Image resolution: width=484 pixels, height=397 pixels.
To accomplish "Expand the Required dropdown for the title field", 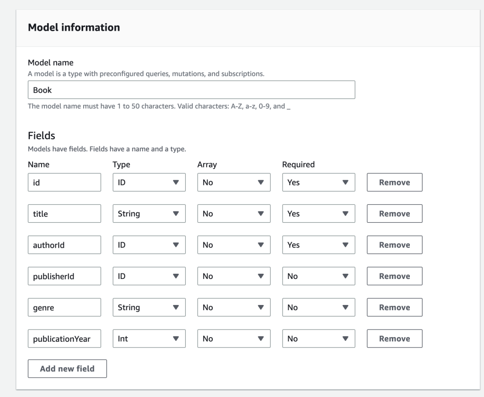I will [x=318, y=213].
